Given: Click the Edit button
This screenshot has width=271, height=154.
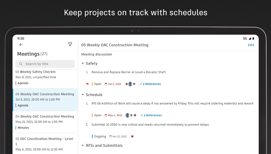Looking at the screenshot, I should click(x=251, y=45).
